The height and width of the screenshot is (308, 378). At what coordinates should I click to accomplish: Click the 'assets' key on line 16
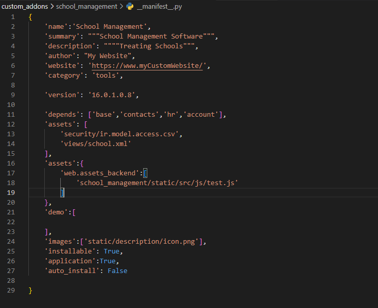click(x=60, y=163)
